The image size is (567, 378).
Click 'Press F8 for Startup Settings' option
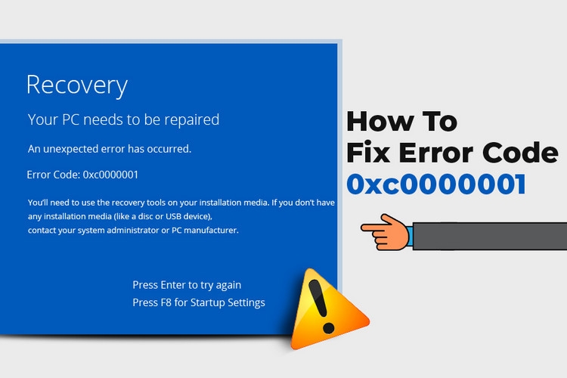tap(199, 302)
